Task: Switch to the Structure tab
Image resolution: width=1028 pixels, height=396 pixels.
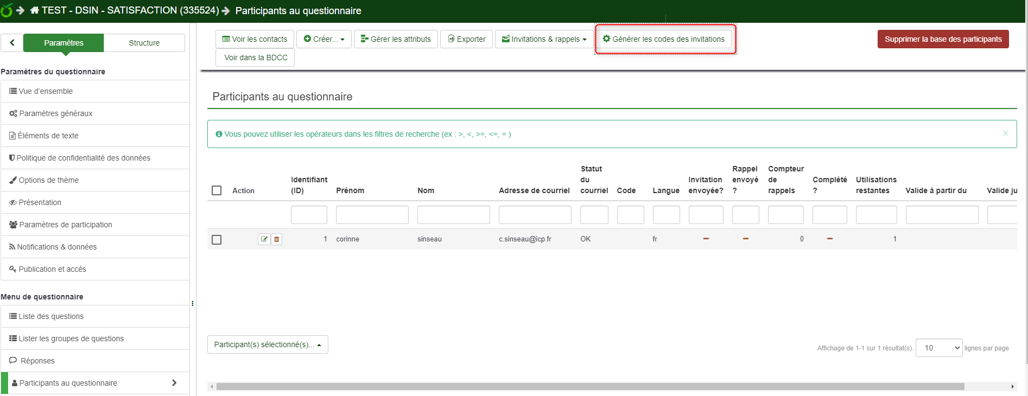Action: (x=144, y=43)
